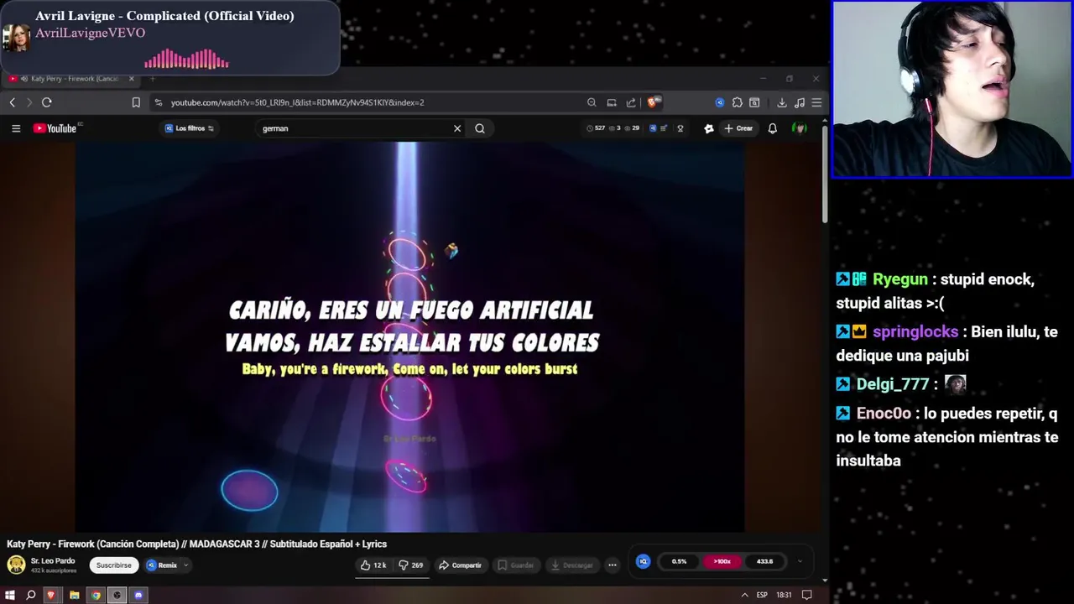Image resolution: width=1074 pixels, height=604 pixels.
Task: Open the YouTube account avatar menu
Action: pyautogui.click(x=800, y=128)
